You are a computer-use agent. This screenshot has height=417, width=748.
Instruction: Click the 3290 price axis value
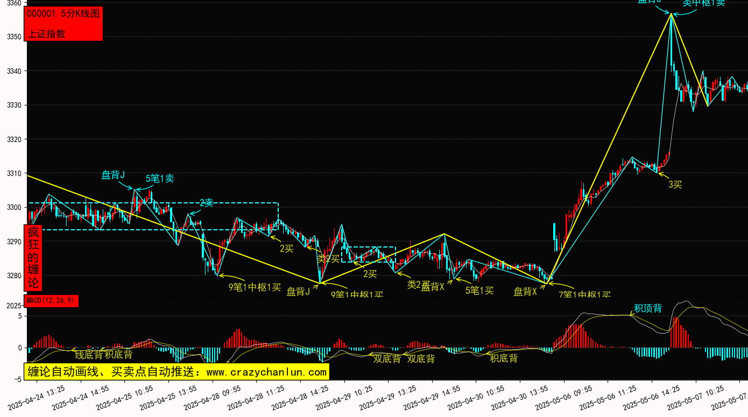coord(13,242)
